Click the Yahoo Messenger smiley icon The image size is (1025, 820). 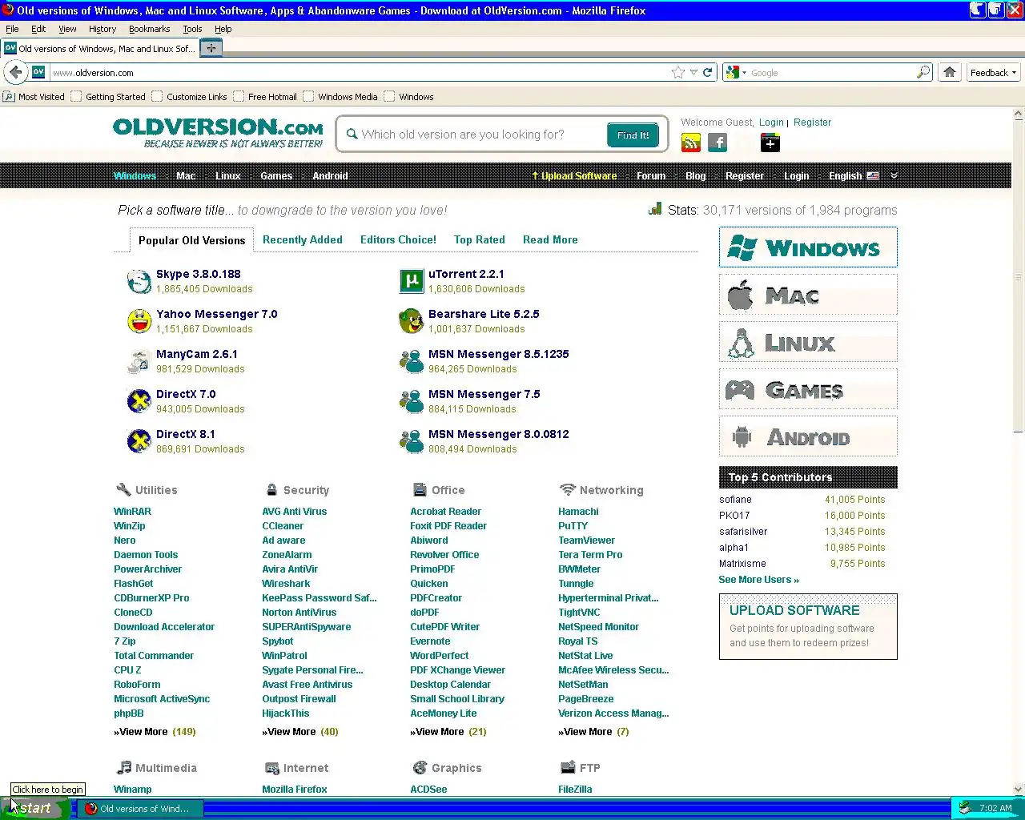tap(139, 321)
